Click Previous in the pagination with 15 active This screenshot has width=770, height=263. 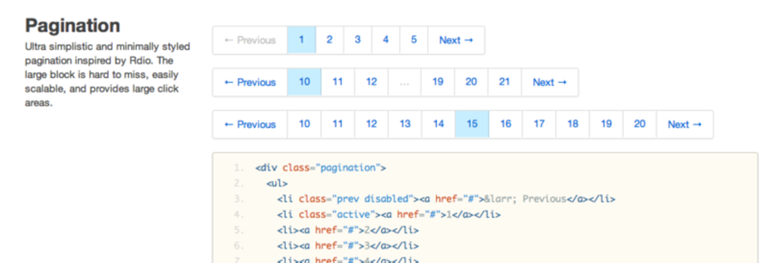click(250, 124)
